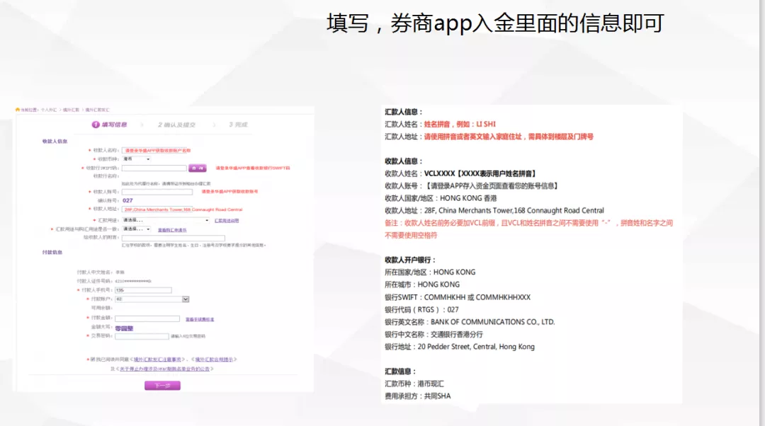
Task: Select step 2 确认及提交 tab
Action: [176, 125]
